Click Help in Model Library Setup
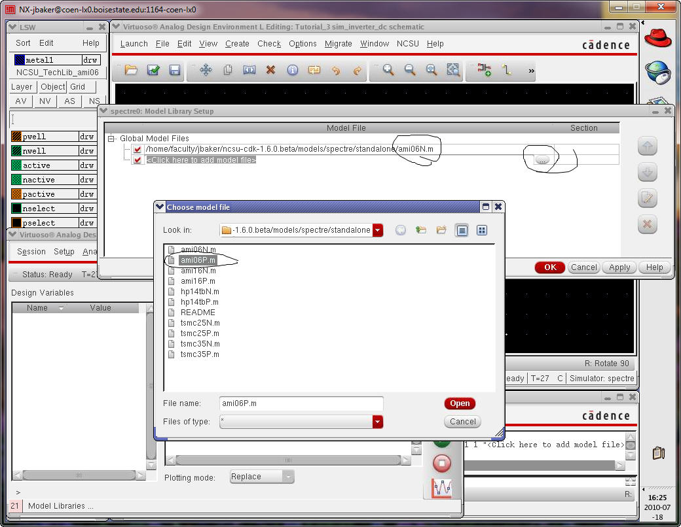 655,267
